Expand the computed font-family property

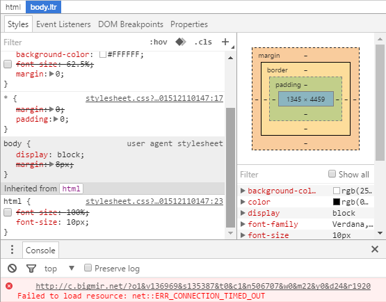243,224
